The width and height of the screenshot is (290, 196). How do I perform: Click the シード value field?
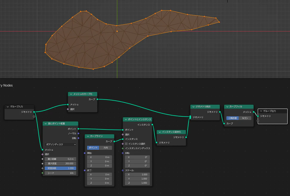pos(61,173)
